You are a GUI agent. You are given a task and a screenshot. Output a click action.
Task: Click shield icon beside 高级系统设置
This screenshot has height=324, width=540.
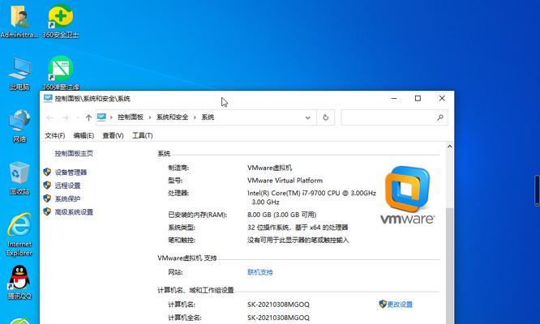tap(47, 211)
